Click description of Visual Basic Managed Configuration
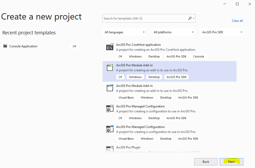 coord(156,132)
